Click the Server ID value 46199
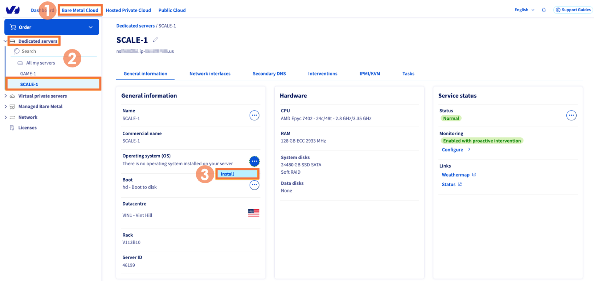Screen dimensions: 595x281 (x=128, y=265)
